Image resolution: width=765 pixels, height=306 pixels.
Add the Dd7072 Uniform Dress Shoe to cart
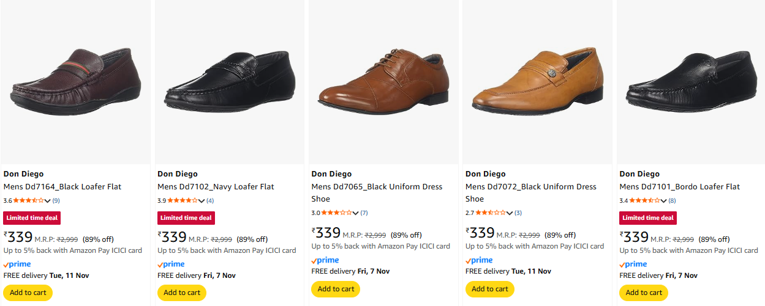490,289
